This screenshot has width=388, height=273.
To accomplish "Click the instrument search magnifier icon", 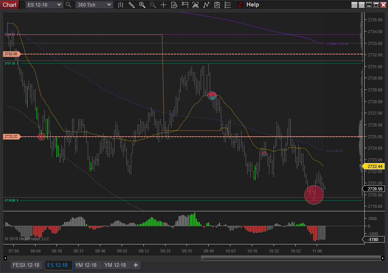I will [68, 5].
